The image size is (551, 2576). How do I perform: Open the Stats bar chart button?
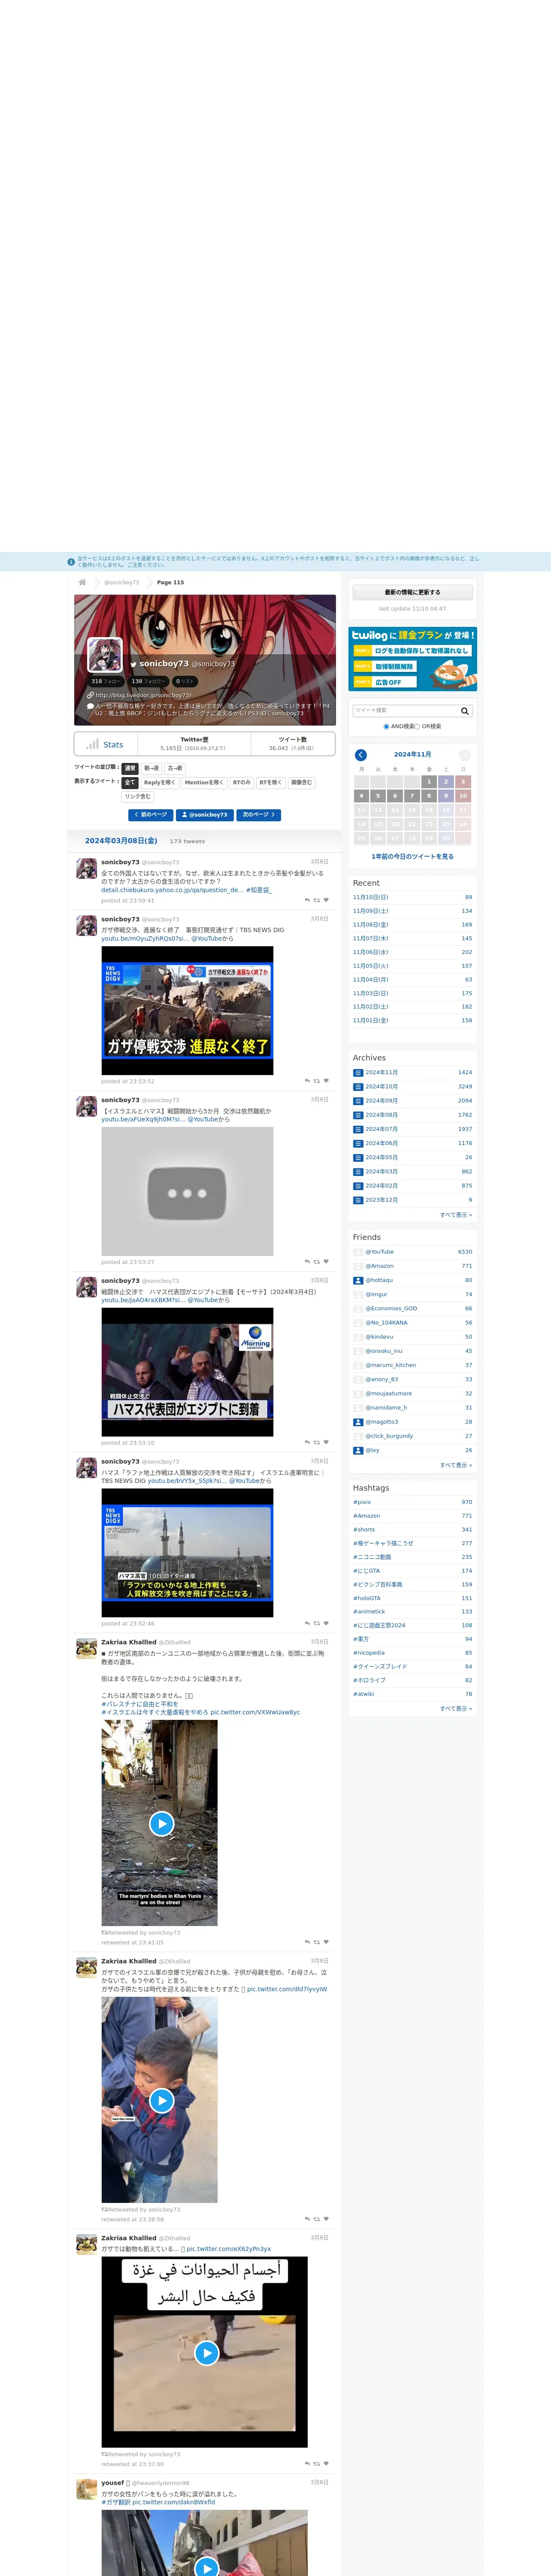click(x=105, y=744)
